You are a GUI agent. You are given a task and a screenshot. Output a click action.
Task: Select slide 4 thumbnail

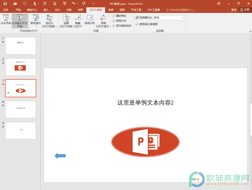(20, 109)
